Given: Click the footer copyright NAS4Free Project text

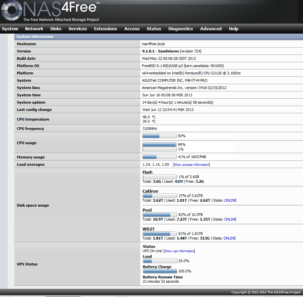Looking at the screenshot, I should (266, 292).
